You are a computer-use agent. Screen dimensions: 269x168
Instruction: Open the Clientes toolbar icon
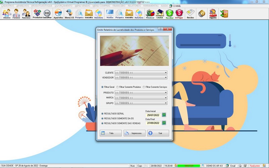pos(7,14)
